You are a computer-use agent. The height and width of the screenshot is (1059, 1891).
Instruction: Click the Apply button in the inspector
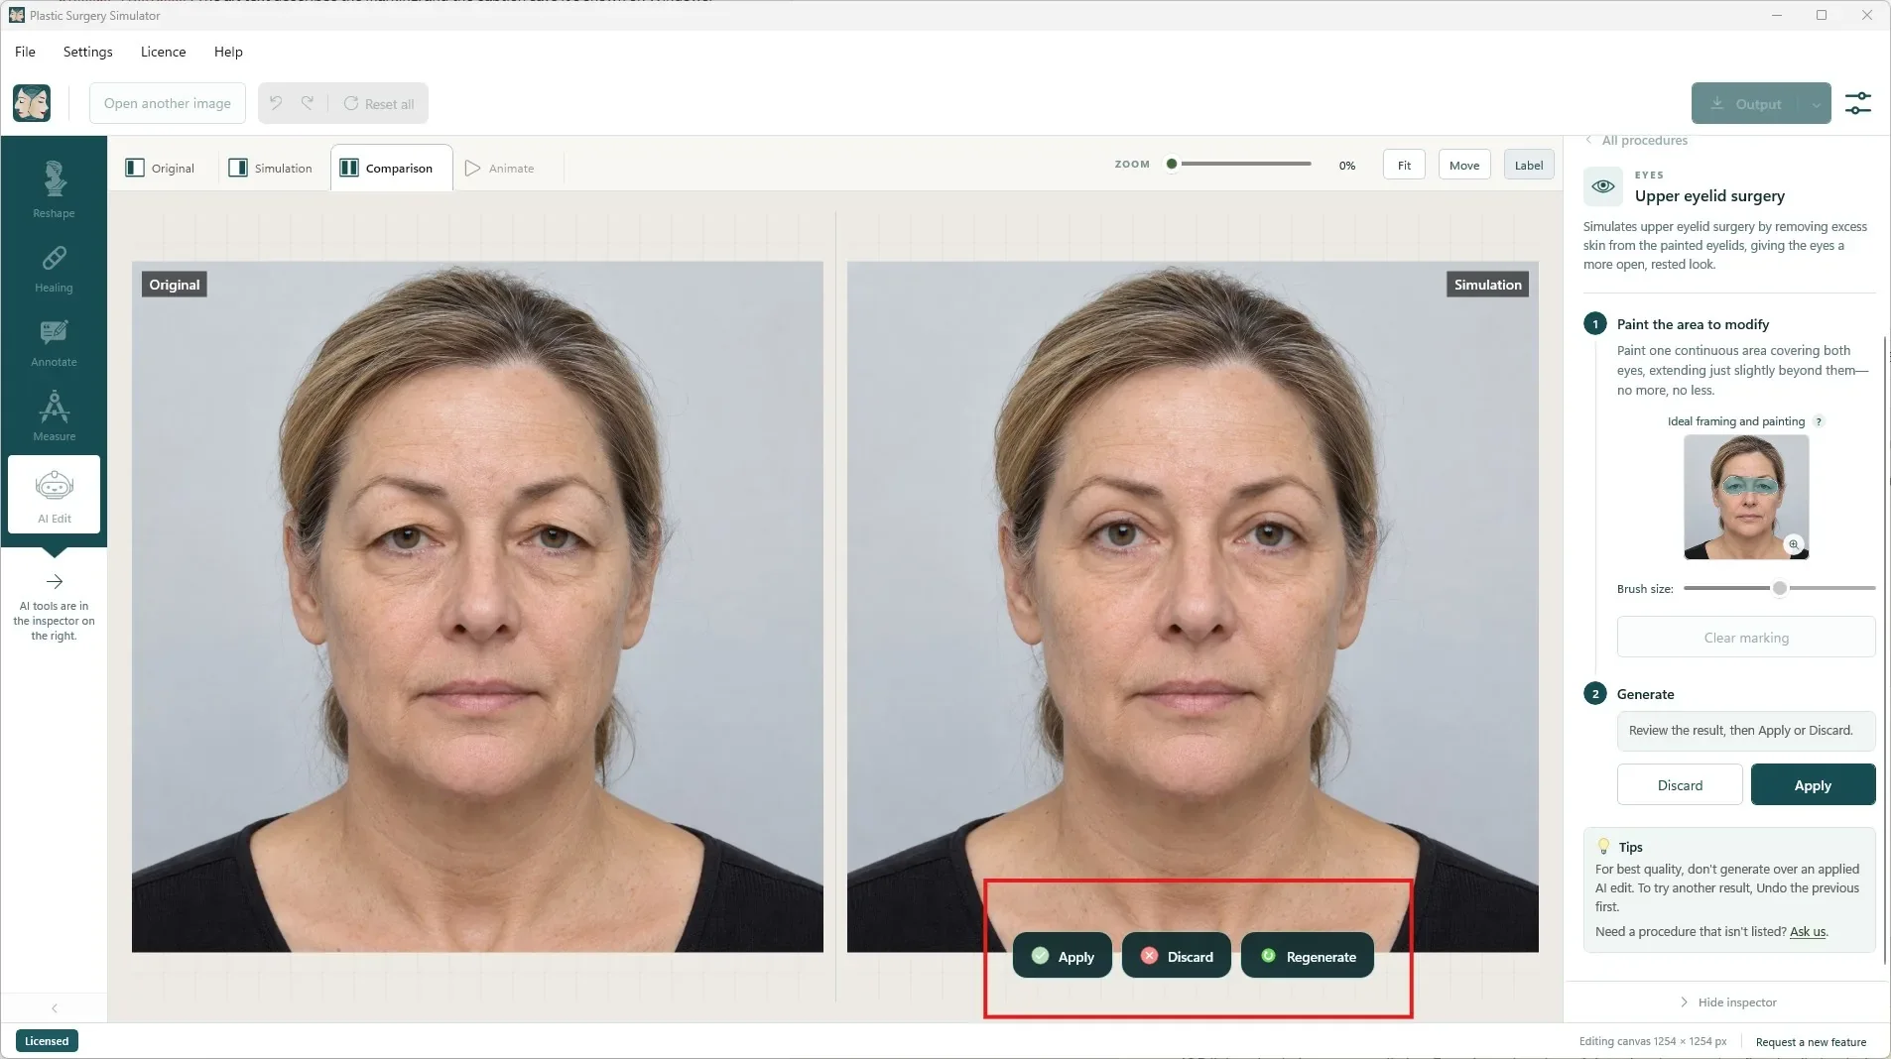pos(1813,784)
